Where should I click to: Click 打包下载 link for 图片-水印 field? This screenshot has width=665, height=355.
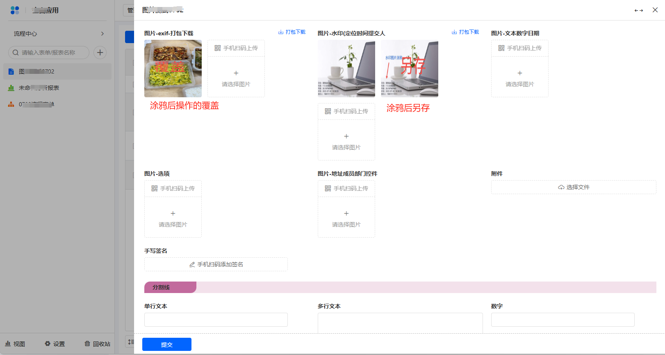(x=469, y=32)
